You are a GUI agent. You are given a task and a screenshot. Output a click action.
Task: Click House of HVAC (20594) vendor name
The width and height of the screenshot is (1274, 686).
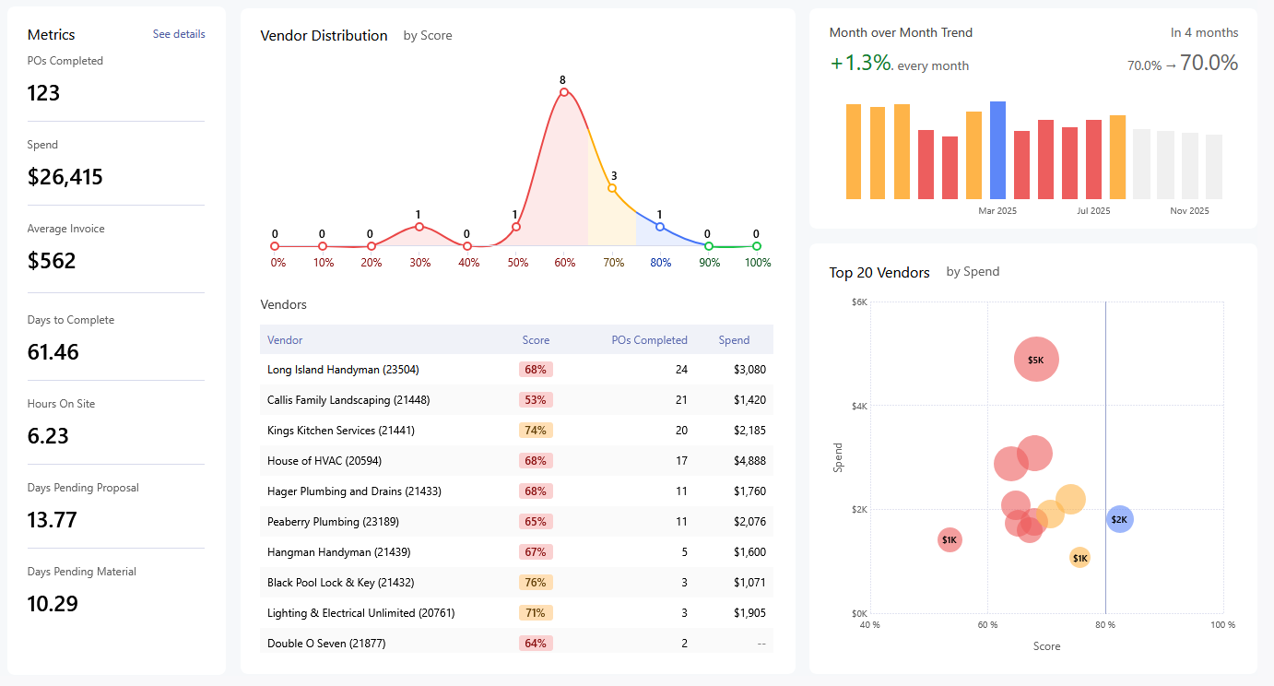324,461
